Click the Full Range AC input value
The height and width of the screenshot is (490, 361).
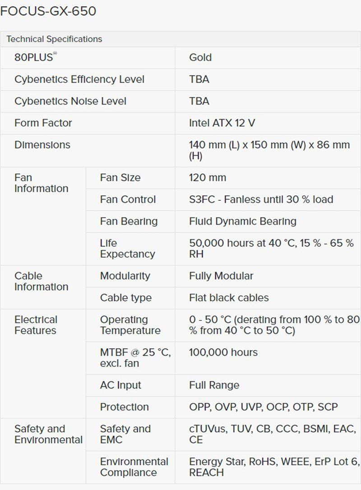coord(214,385)
